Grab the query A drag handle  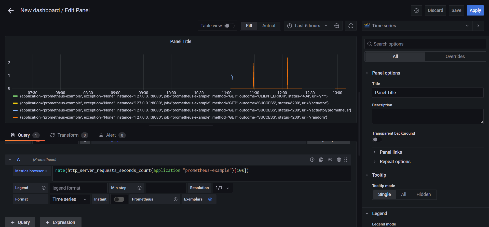pyautogui.click(x=346, y=160)
